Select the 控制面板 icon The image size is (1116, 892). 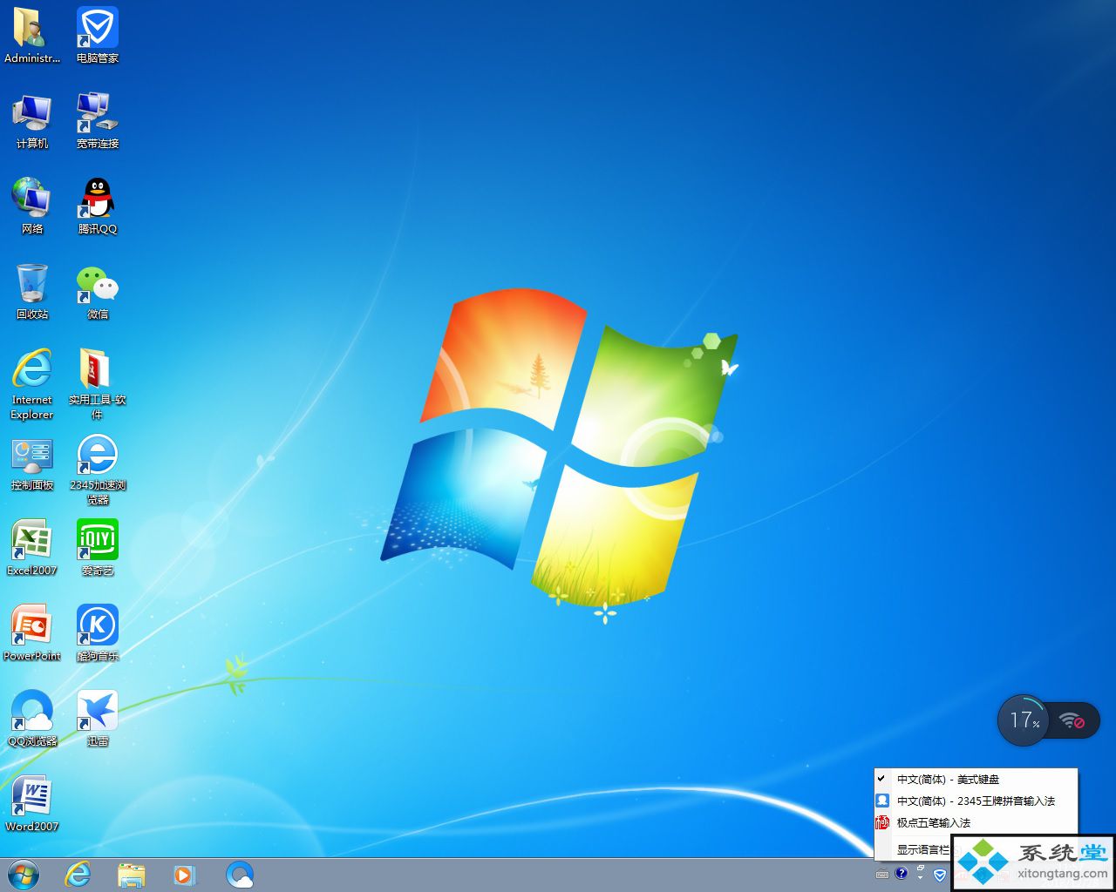coord(32,464)
